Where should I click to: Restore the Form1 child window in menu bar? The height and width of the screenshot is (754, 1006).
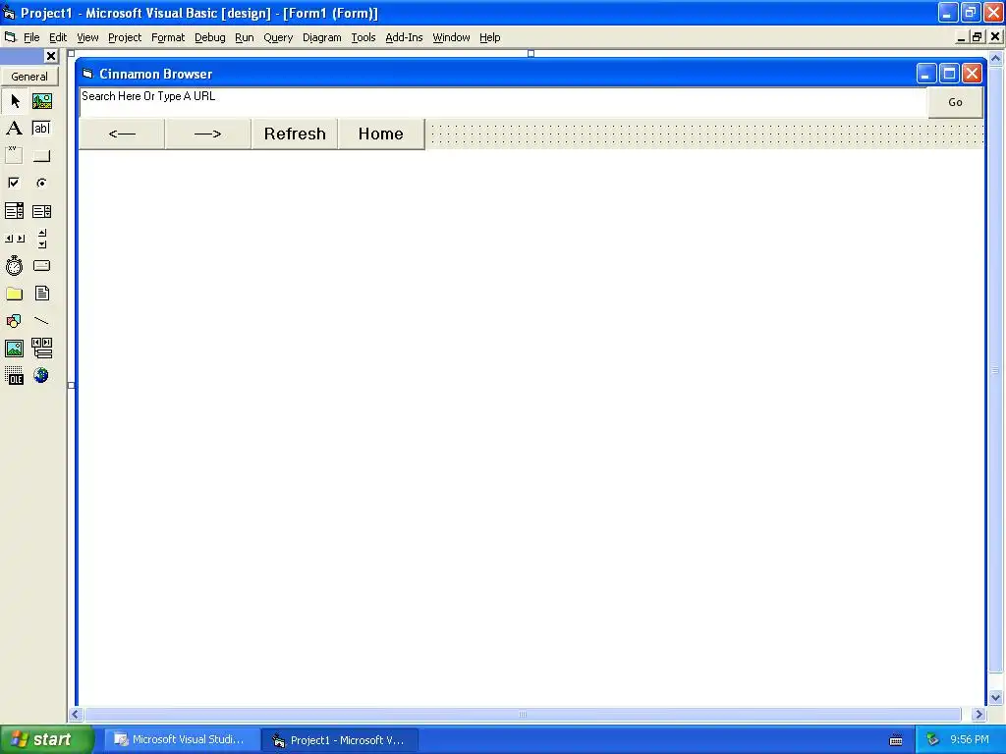click(x=978, y=37)
